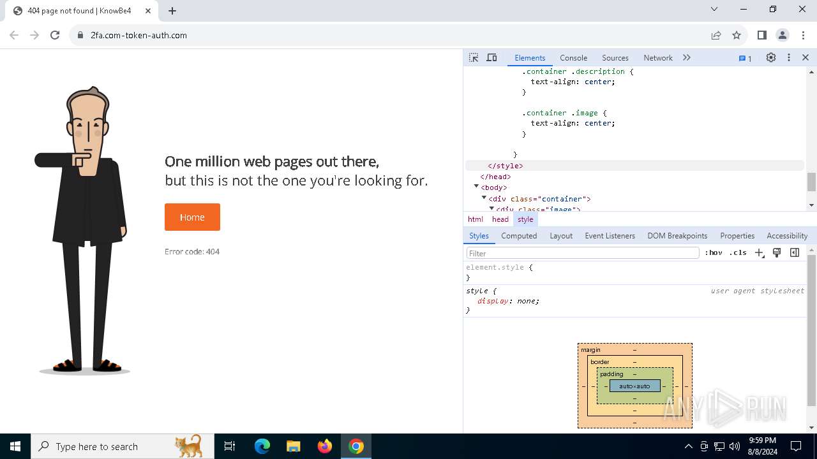The width and height of the screenshot is (817, 459).
Task: Collapse the div class container node
Action: click(484, 198)
